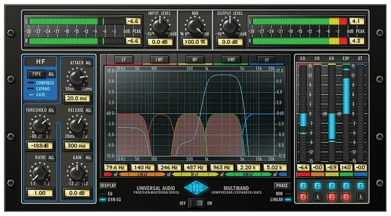
Task: Select the DYN EQ display mode
Action: coord(110,199)
